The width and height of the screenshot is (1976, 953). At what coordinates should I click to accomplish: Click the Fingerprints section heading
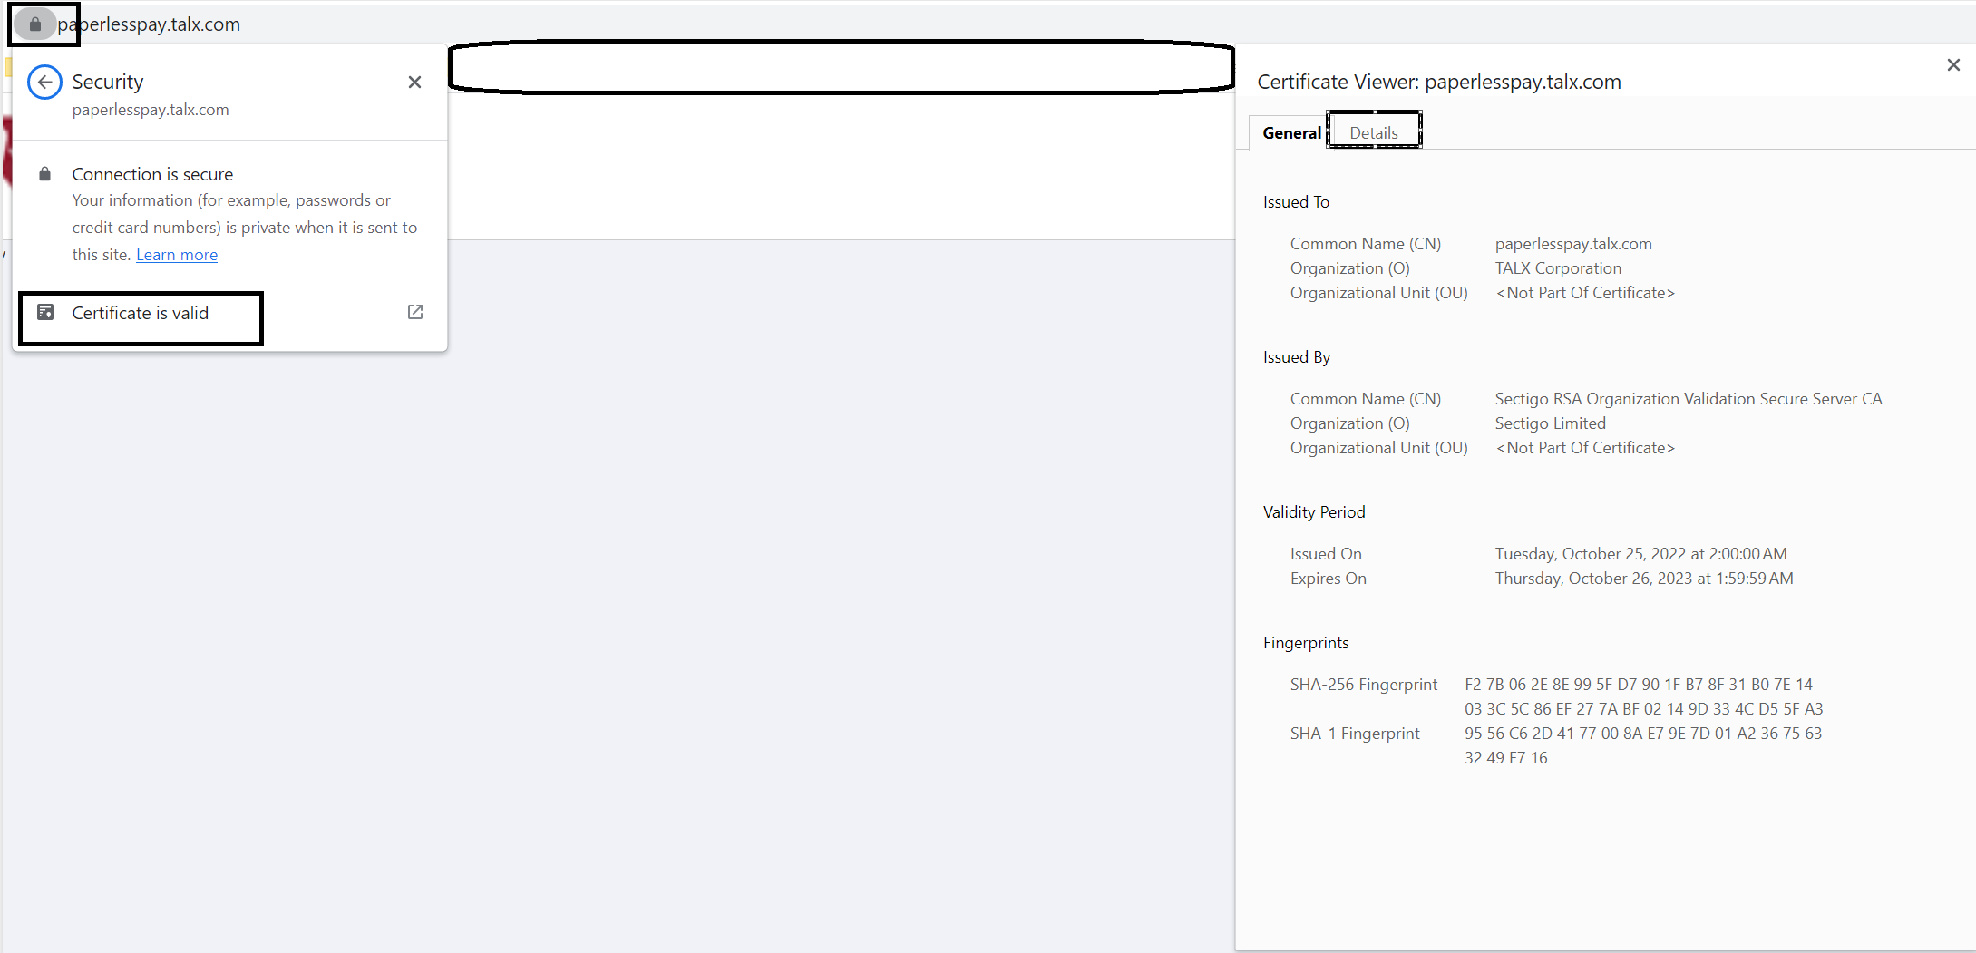[1306, 643]
